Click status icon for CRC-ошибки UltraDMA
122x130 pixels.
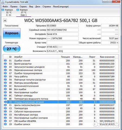pos(5,121)
